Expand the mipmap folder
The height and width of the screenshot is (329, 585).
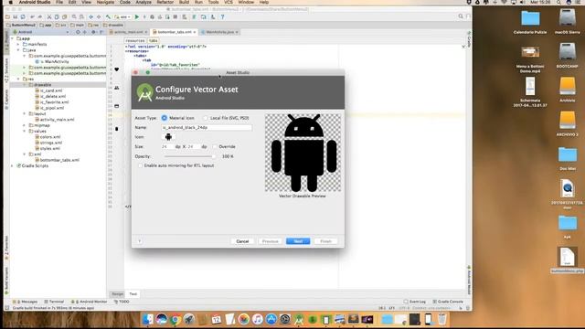pos(25,125)
